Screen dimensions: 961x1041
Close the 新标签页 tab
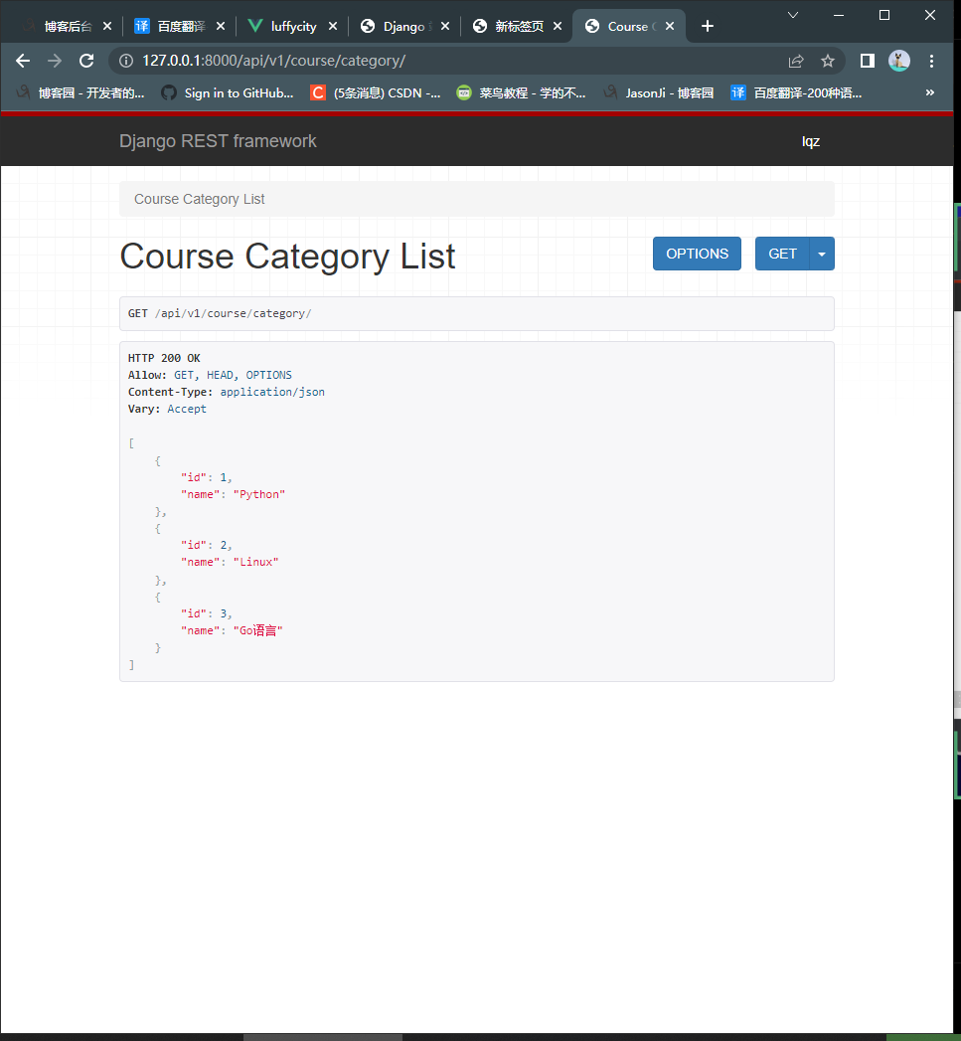tap(558, 26)
